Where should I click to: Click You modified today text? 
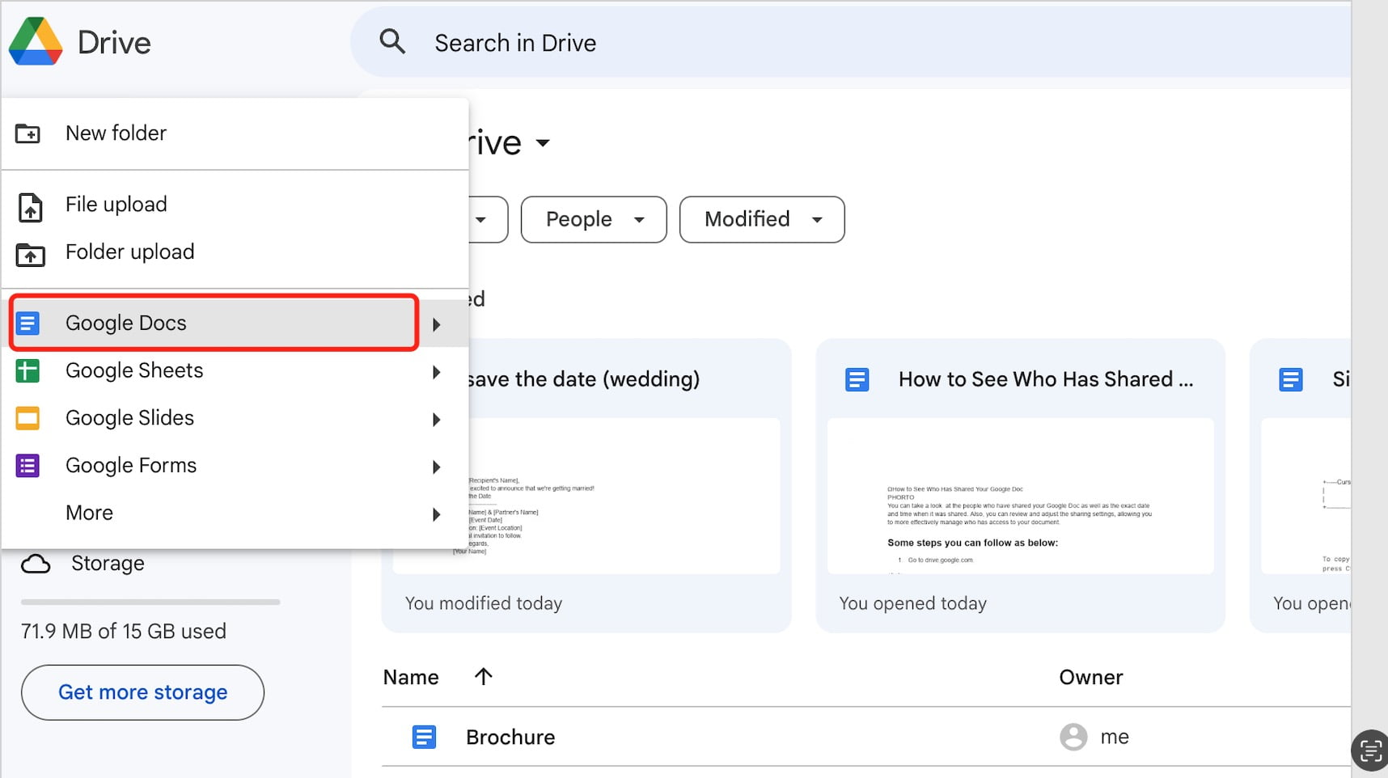484,603
